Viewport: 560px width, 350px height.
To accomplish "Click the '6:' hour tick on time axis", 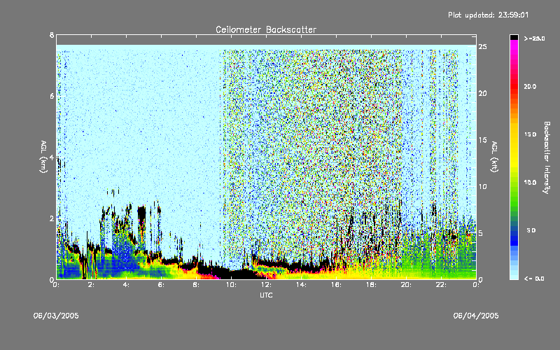I will (161, 285).
